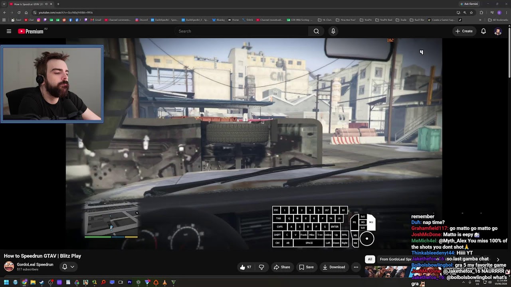Open the Instagram bookmark icon
Image resolution: width=511 pixels, height=287 pixels.
pos(39,20)
